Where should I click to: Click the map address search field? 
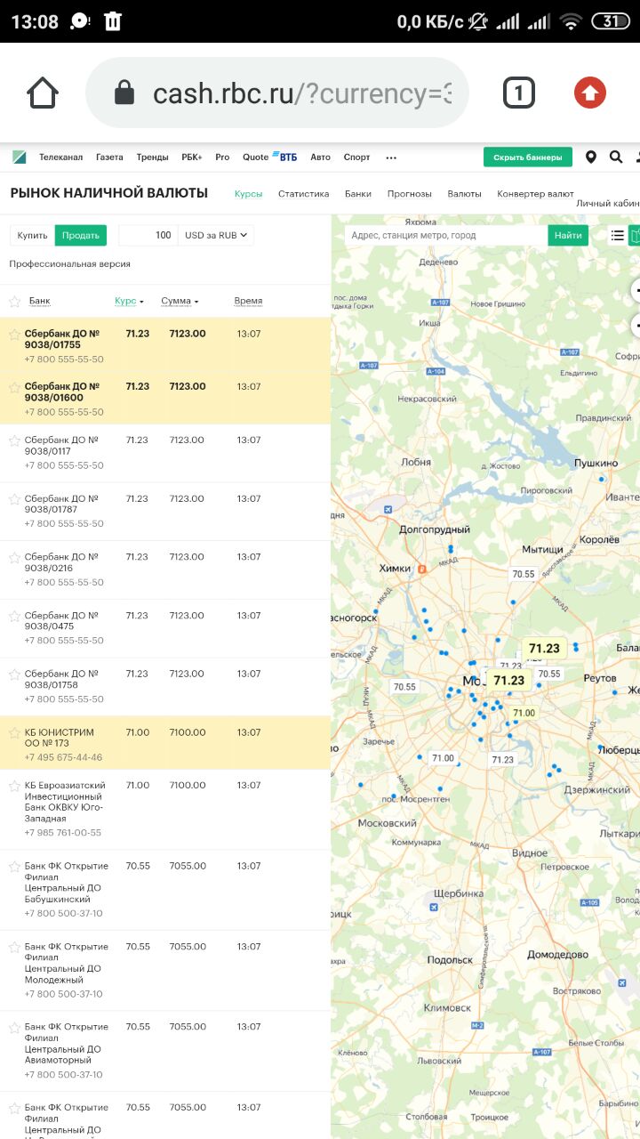(446, 235)
